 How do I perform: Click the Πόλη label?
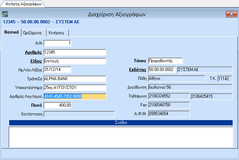[142, 78]
